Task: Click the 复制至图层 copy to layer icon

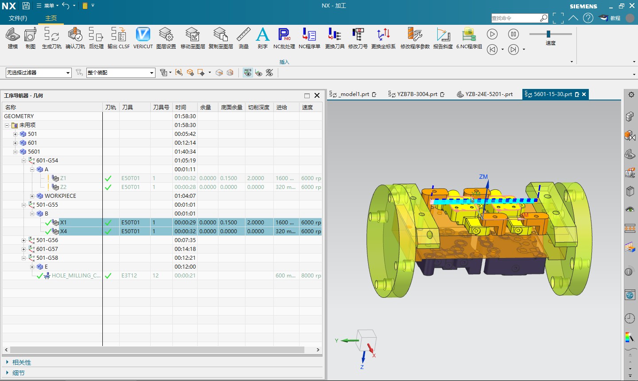Action: [221, 38]
